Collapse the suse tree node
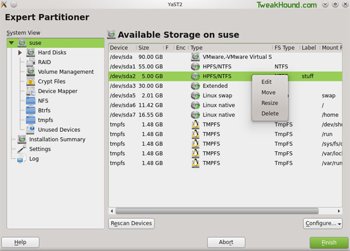350x251 pixels. tap(12, 43)
